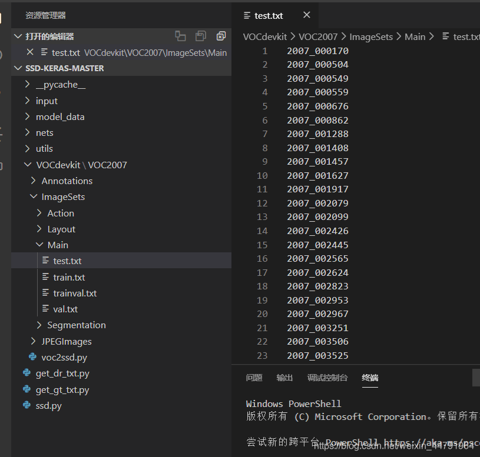480x457 pixels.
Task: Open the get_gt_txt.py file
Action: 62,389
